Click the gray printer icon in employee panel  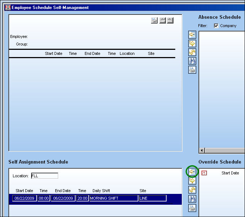coord(154,20)
